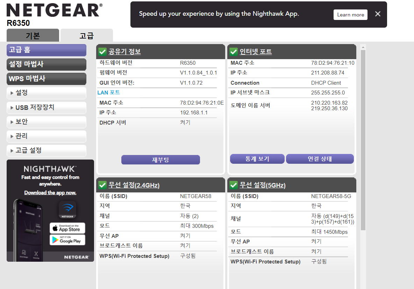Click LAN MAC 78:D2:94:76:21:0E

(x=202, y=103)
